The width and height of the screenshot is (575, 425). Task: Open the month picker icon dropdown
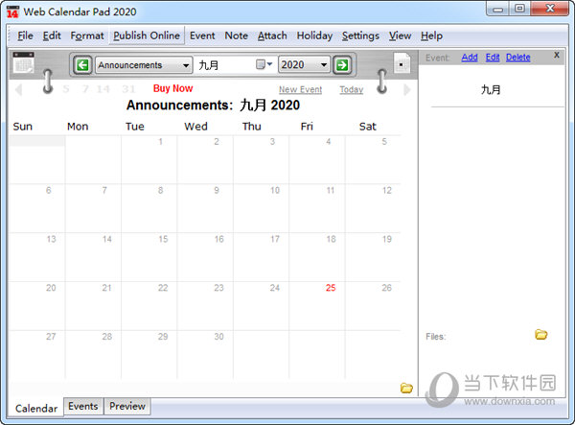[x=264, y=64]
